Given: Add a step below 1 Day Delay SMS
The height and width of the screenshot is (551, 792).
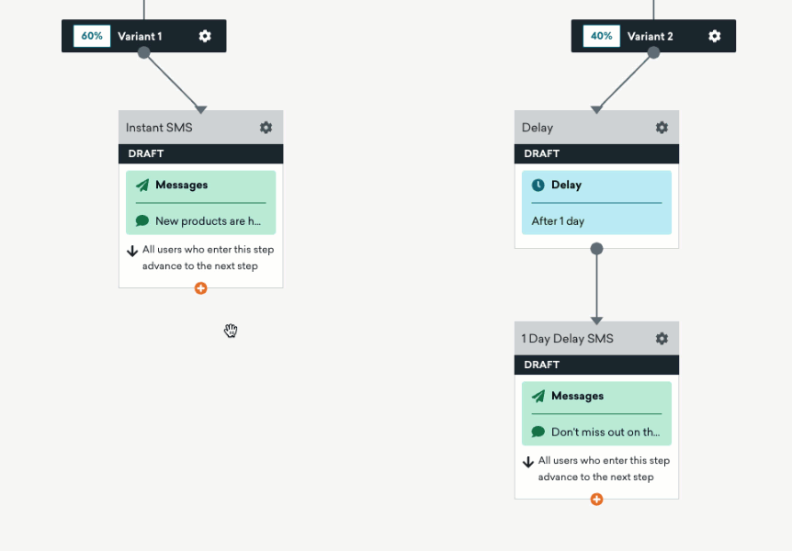Looking at the screenshot, I should tap(596, 500).
